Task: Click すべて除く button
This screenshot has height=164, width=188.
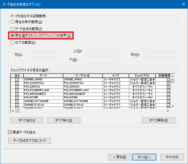Action: (64, 120)
